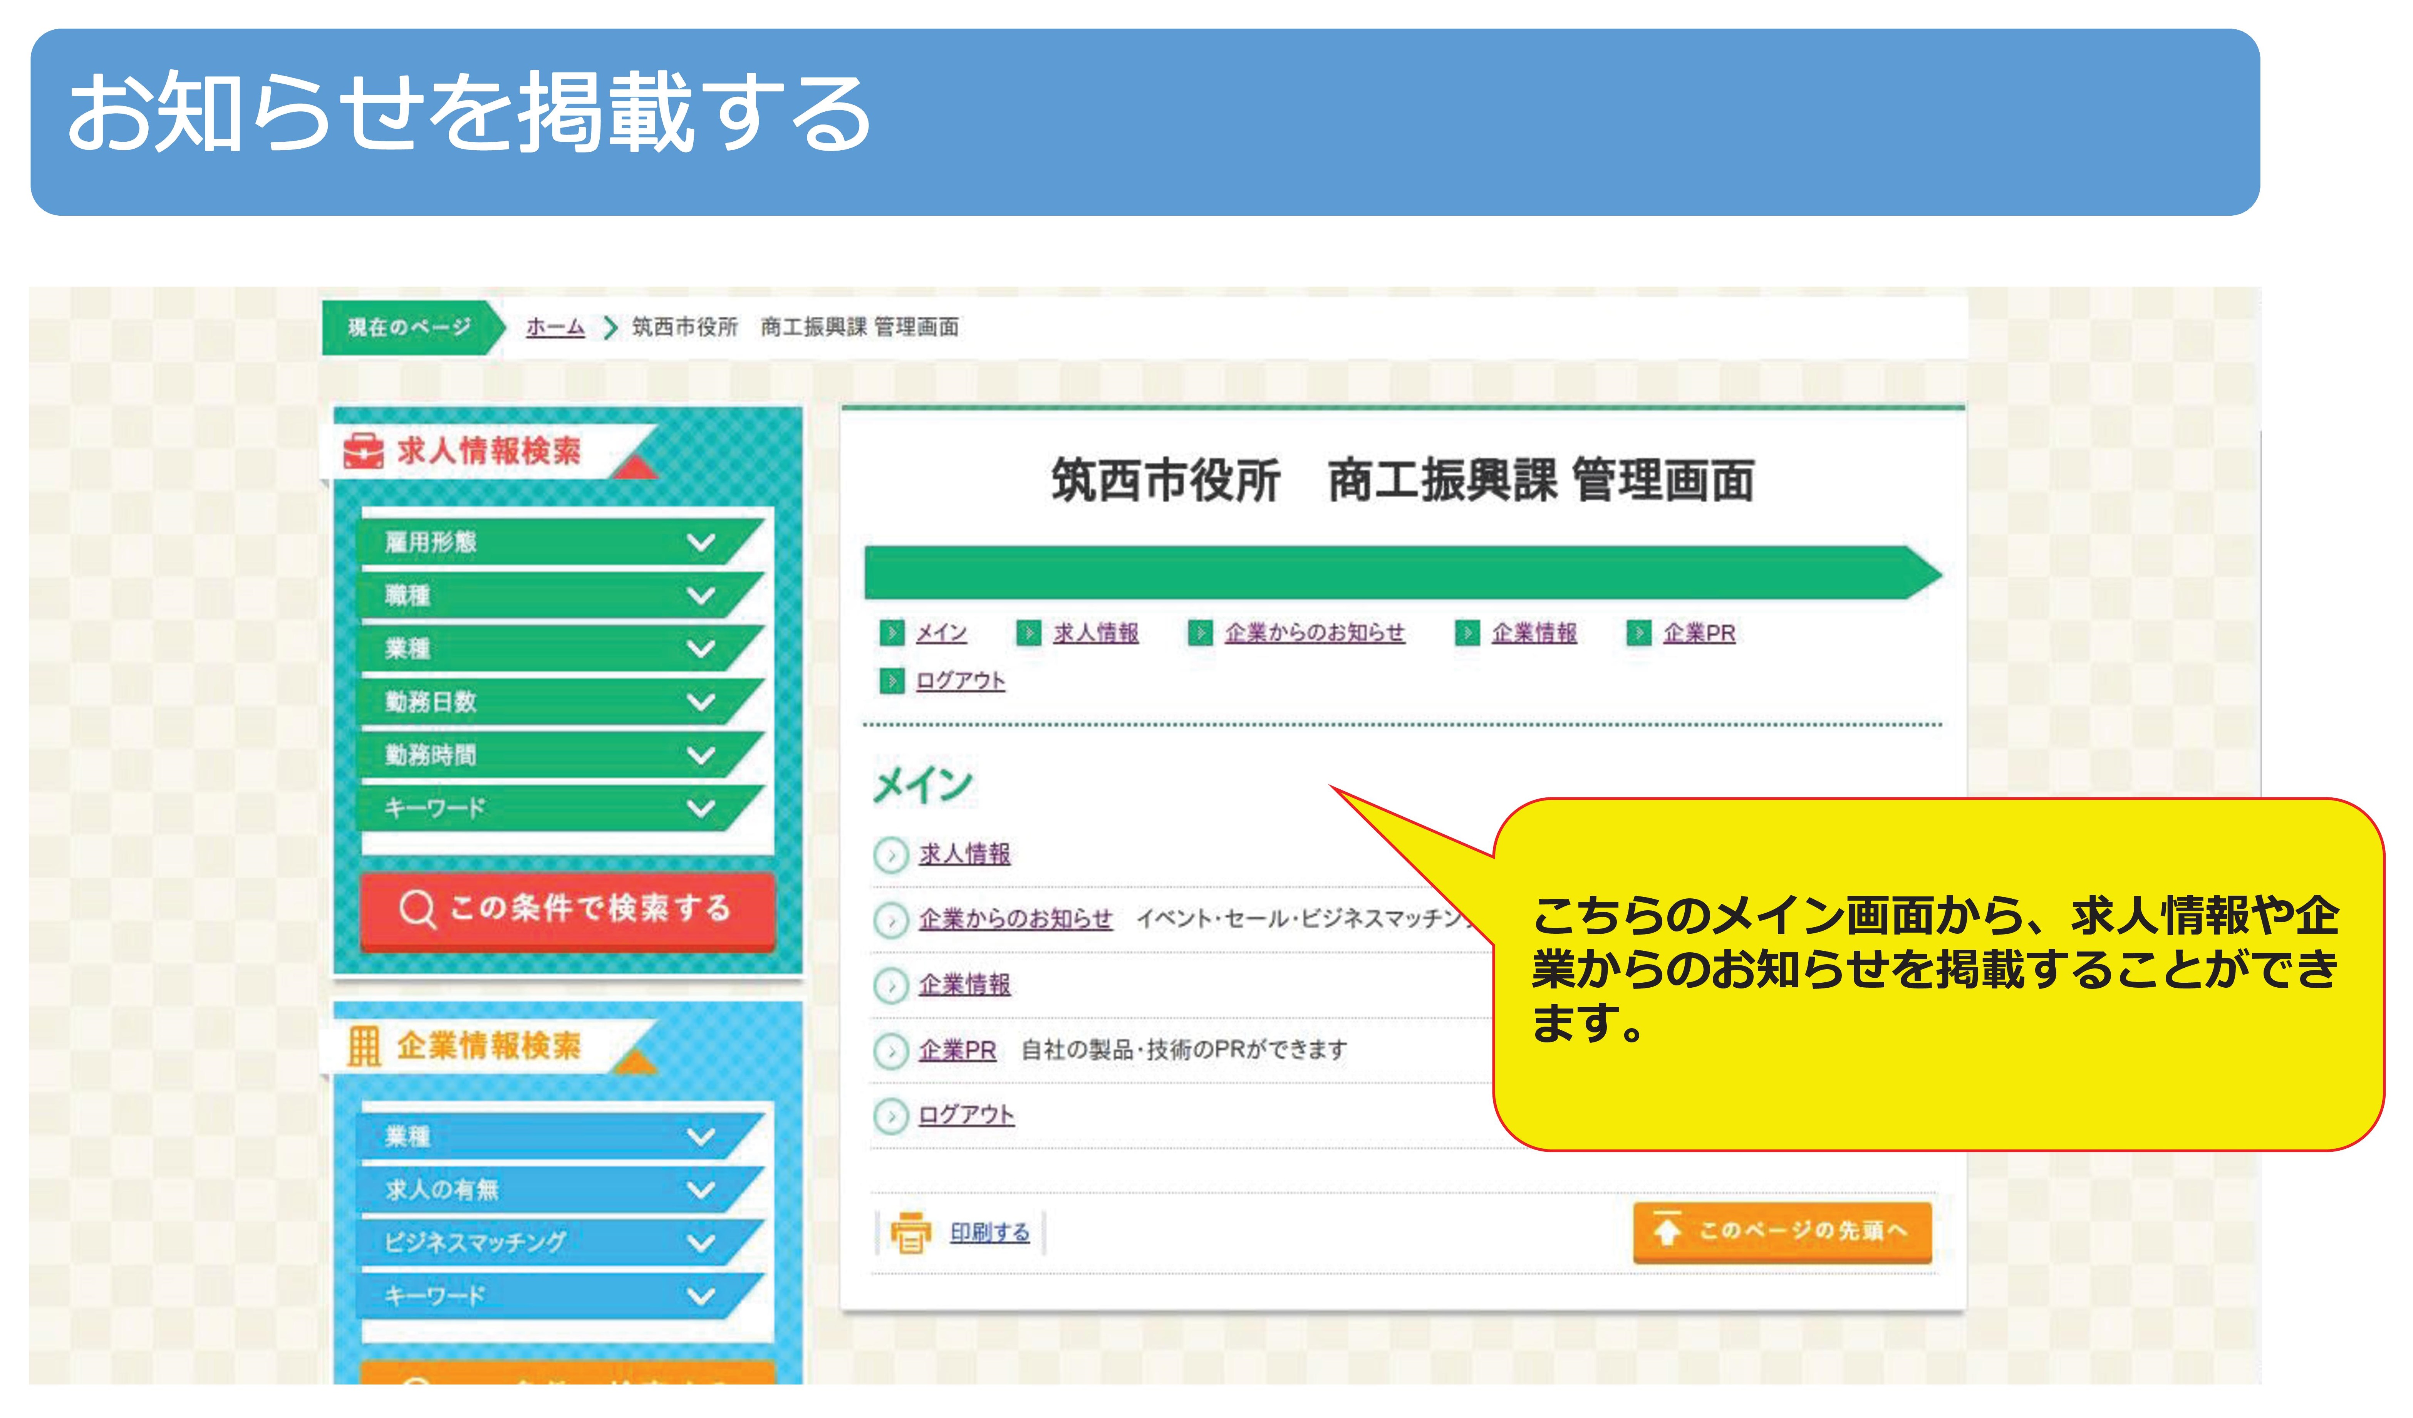This screenshot has width=2413, height=1418.
Task: Select 企業PR in the top navigation
Action: tap(1700, 633)
